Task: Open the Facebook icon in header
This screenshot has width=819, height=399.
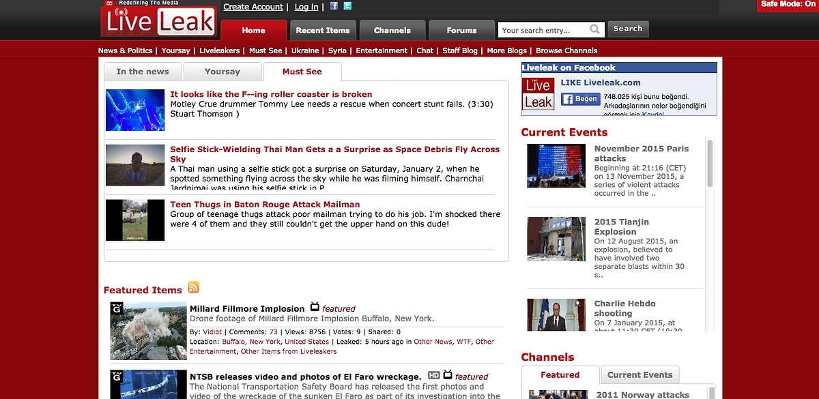Action: pyautogui.click(x=334, y=6)
